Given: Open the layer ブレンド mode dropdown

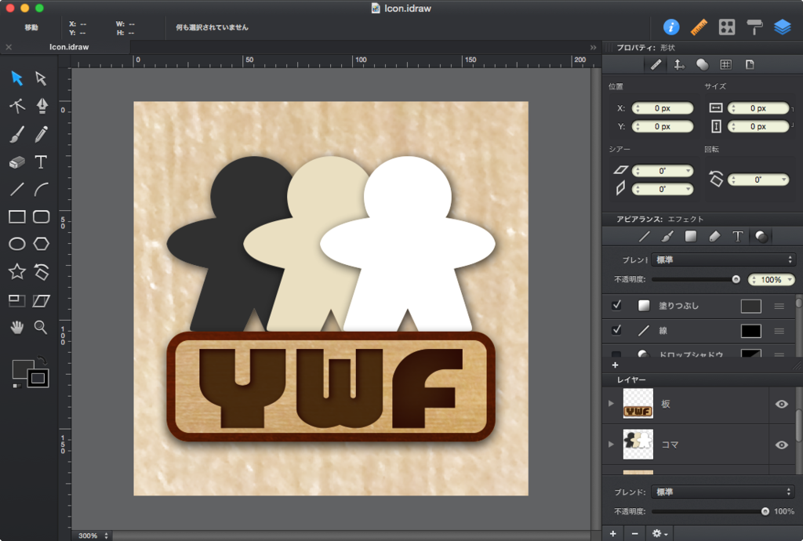Looking at the screenshot, I should [723, 492].
